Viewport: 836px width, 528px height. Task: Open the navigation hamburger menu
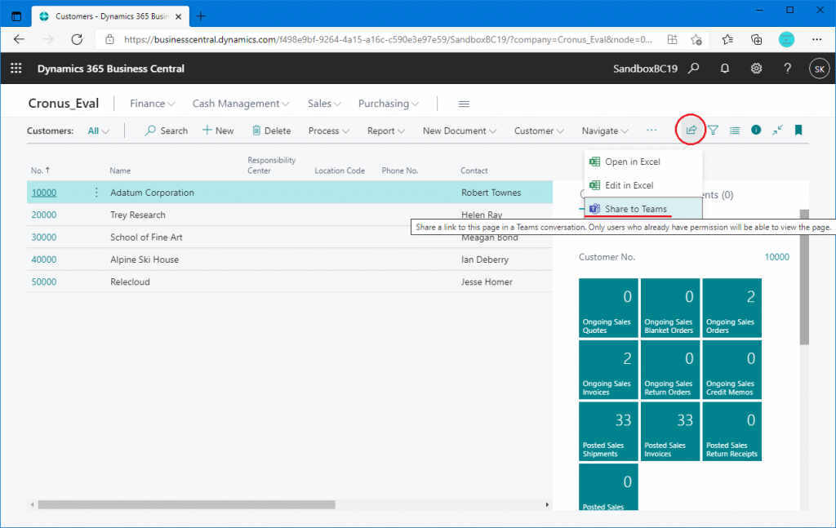(464, 104)
